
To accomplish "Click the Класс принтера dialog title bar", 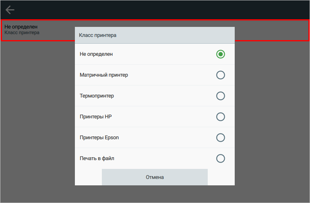I will point(155,35).
